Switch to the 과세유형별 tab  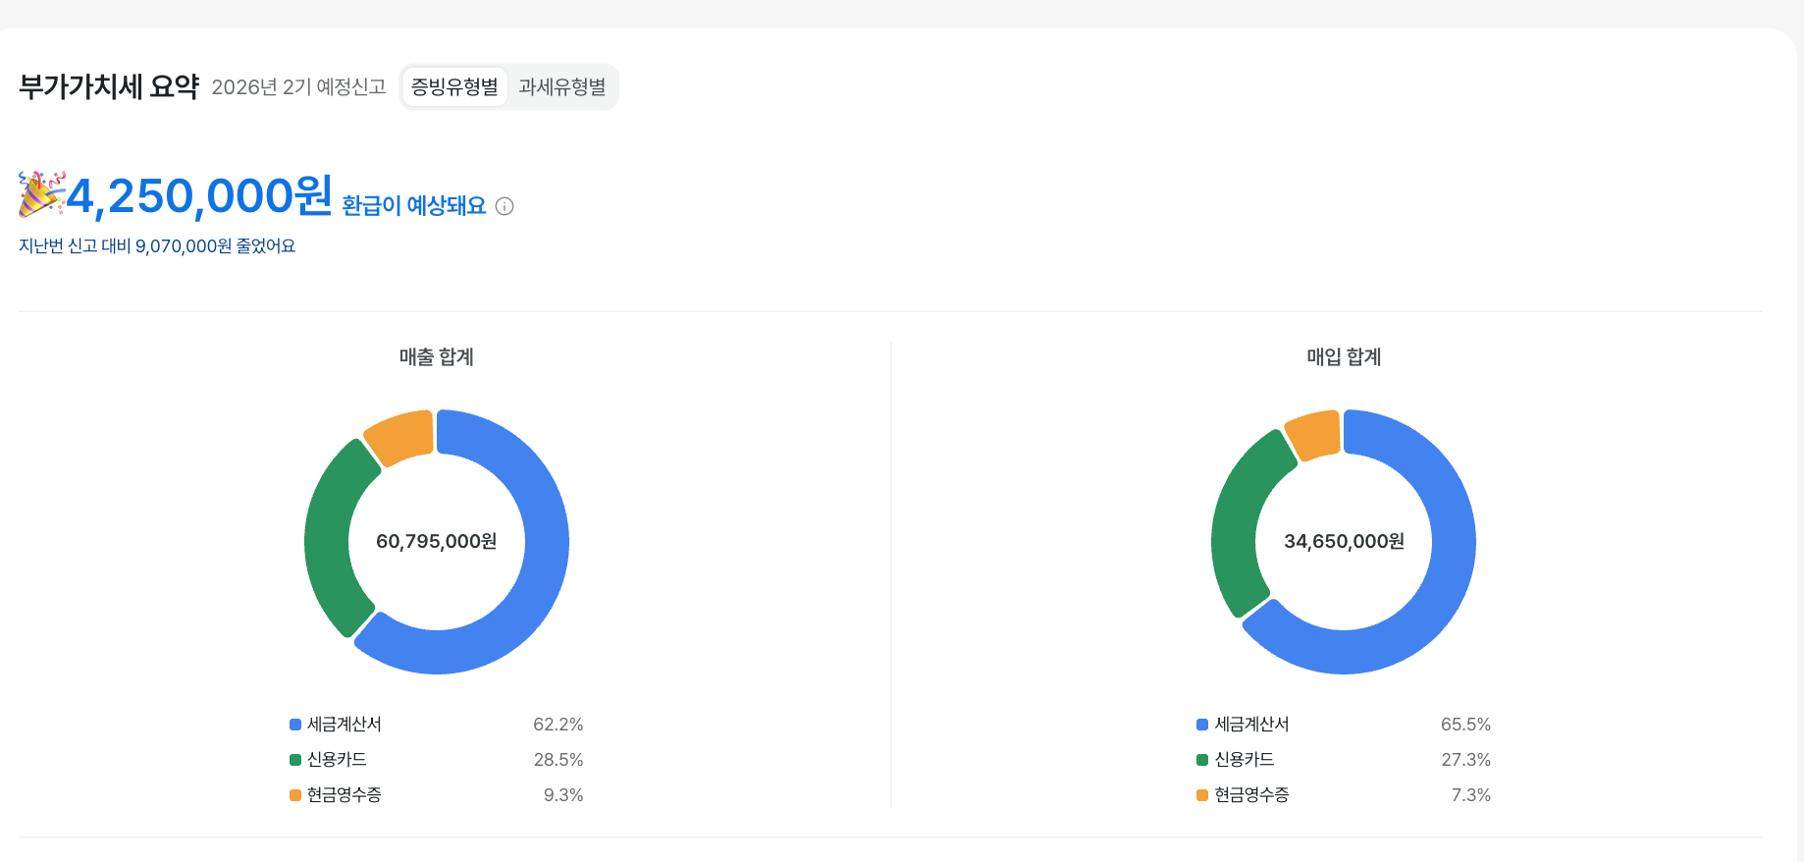pos(562,87)
